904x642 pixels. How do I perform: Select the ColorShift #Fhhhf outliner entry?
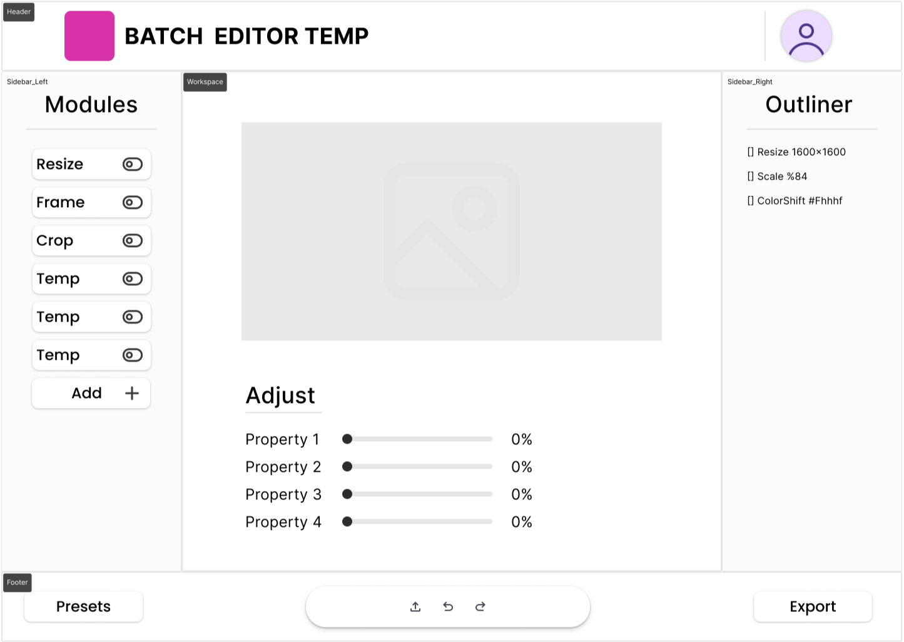click(x=795, y=201)
